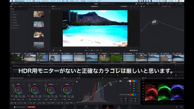Show the Timeline panel from top toolbar

tap(140, 4)
